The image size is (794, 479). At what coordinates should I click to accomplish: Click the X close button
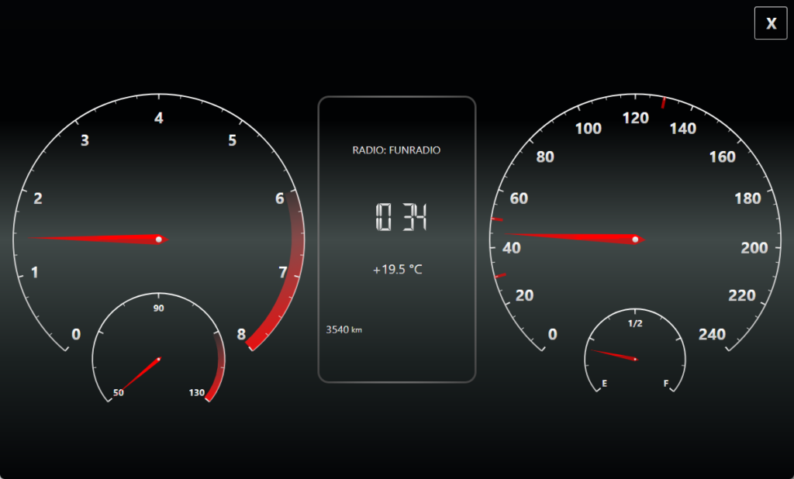point(770,22)
